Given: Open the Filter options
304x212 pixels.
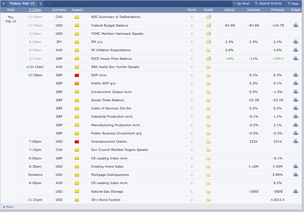Looking at the screenshot, I should 293,3.
